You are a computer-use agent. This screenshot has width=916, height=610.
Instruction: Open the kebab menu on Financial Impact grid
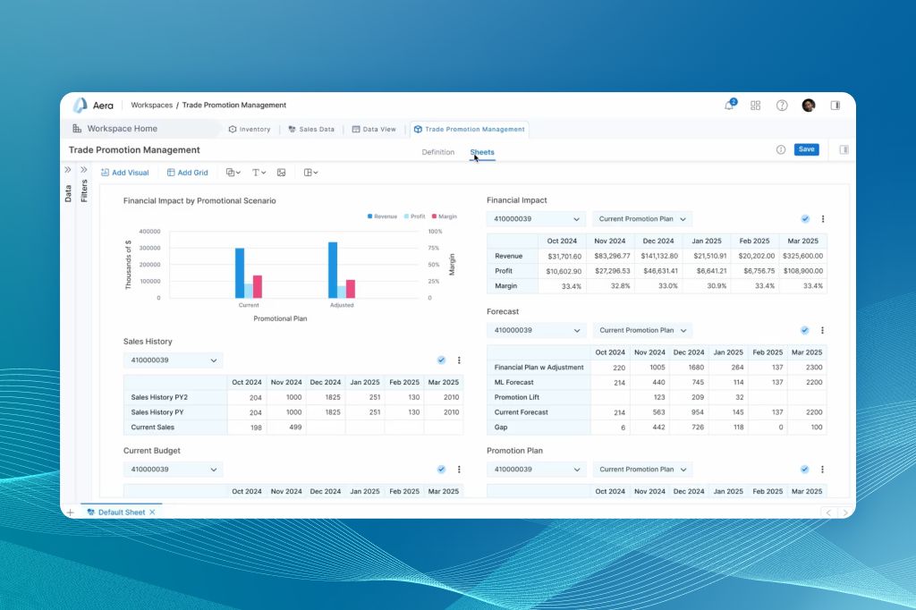click(822, 218)
